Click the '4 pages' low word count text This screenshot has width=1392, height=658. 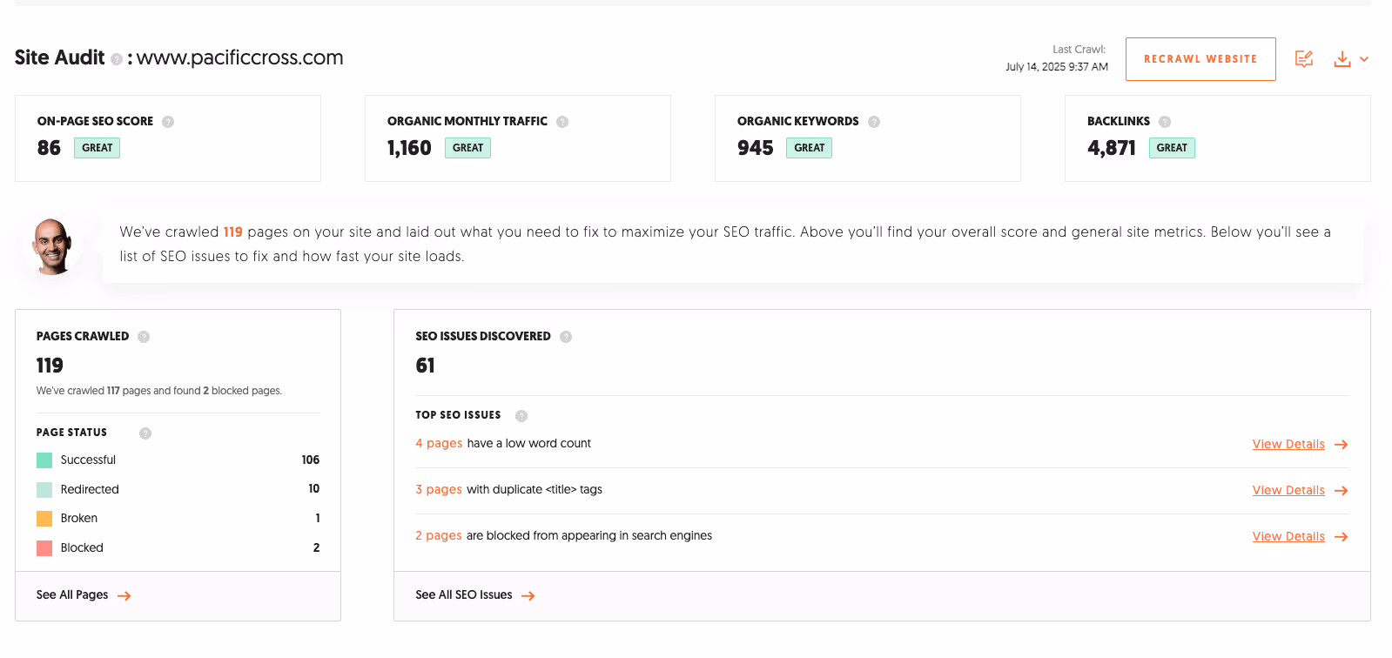(x=439, y=443)
